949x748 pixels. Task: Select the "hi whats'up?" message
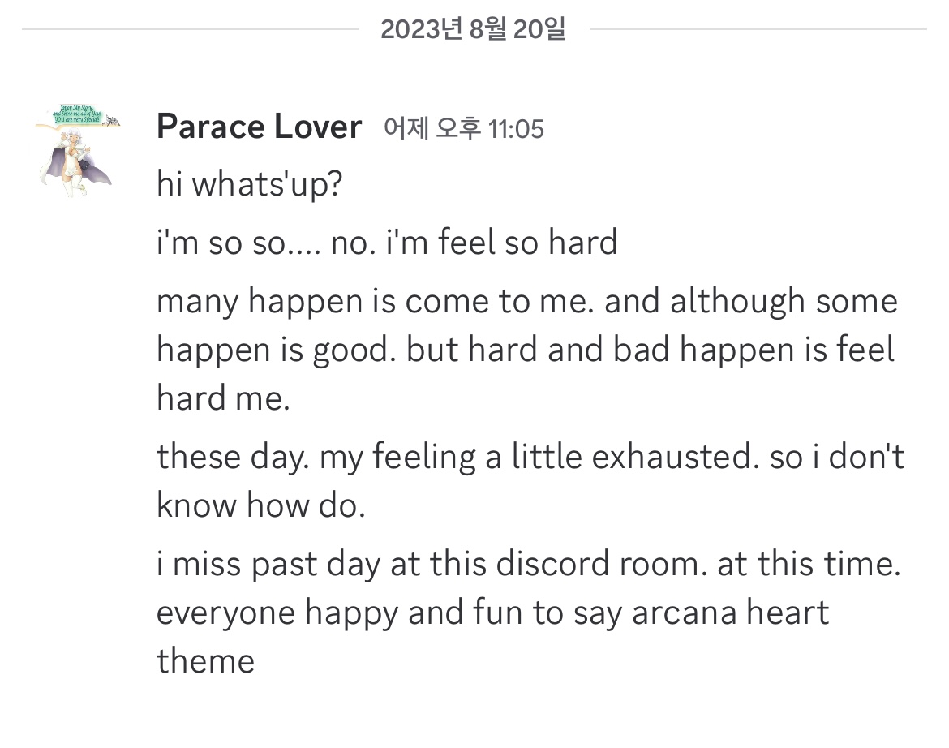pyautogui.click(x=250, y=184)
